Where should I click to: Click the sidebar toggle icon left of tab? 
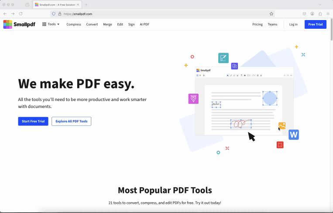[x=27, y=4]
